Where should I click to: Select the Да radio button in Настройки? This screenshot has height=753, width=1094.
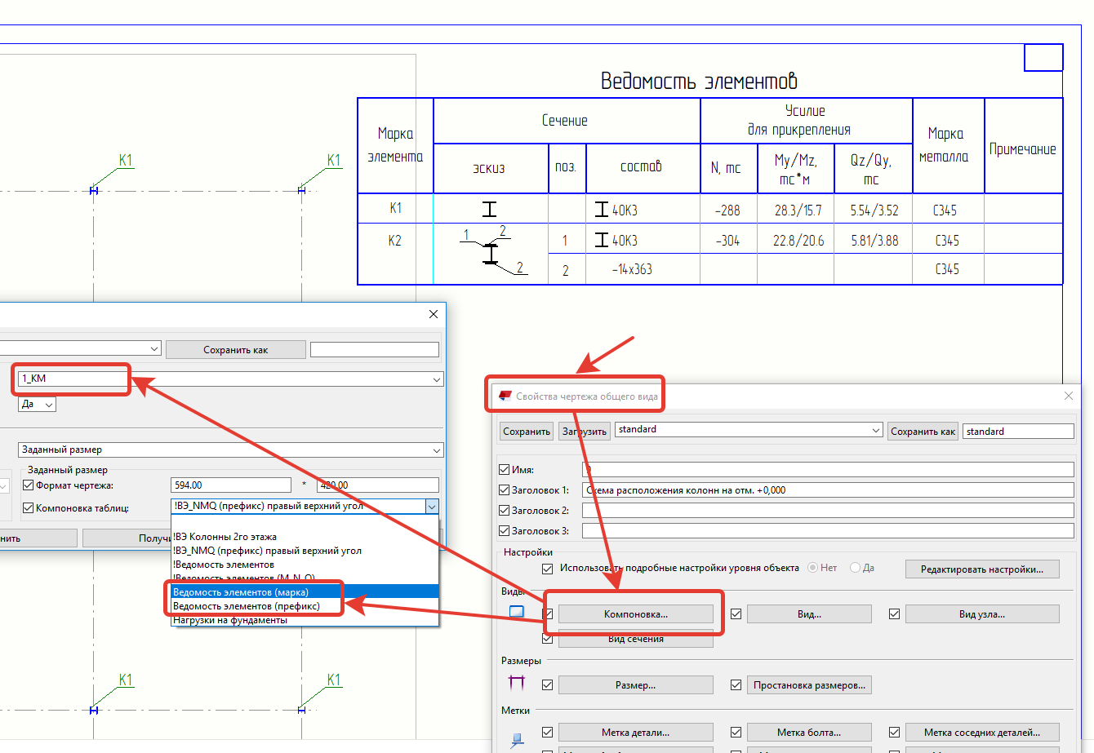pos(855,568)
